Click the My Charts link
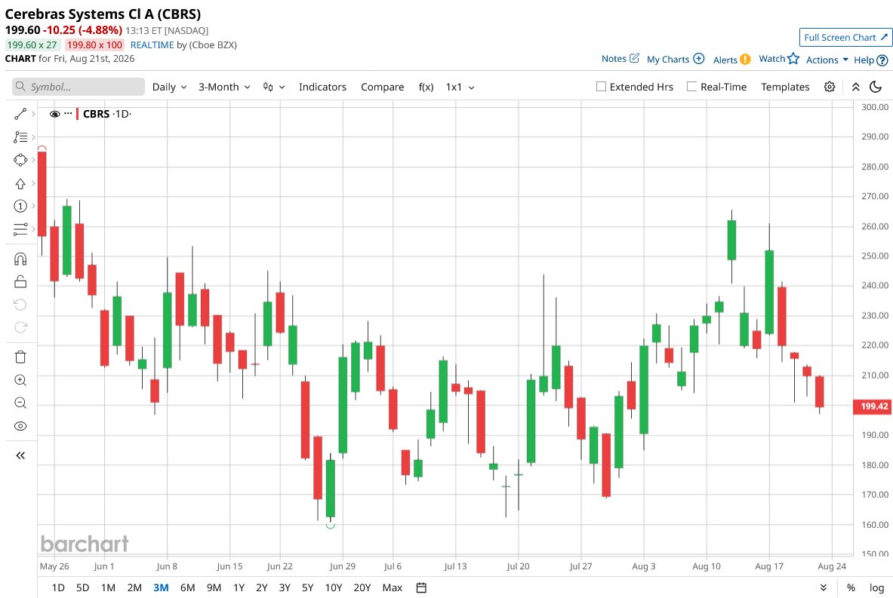The width and height of the screenshot is (893, 598). pos(668,59)
